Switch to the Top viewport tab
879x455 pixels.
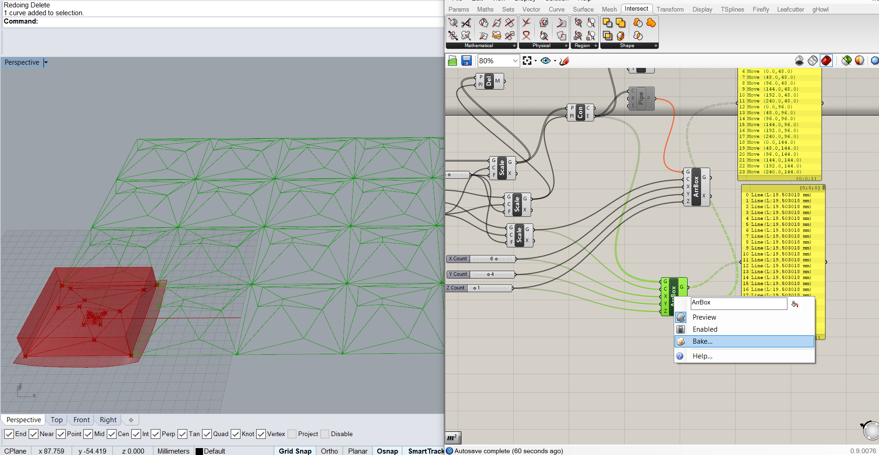tap(57, 420)
